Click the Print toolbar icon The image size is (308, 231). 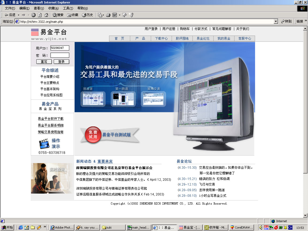108,15
